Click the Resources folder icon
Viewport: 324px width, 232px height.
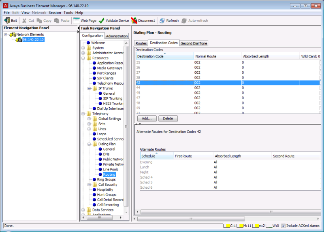point(89,58)
